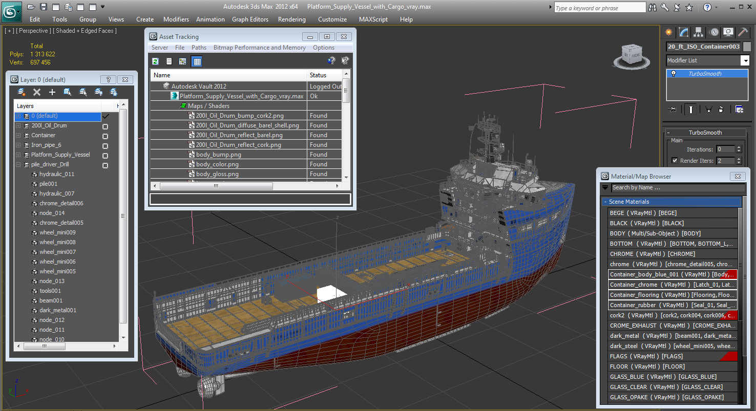Open the Display command panel tab

click(728, 32)
